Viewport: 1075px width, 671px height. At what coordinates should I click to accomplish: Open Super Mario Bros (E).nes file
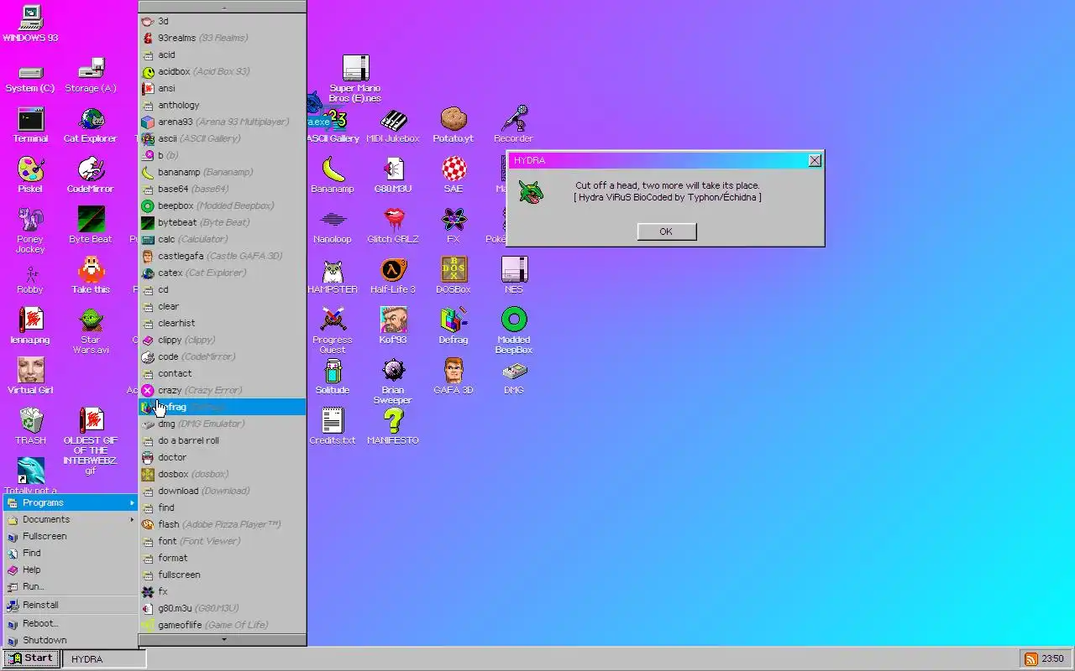pyautogui.click(x=355, y=79)
